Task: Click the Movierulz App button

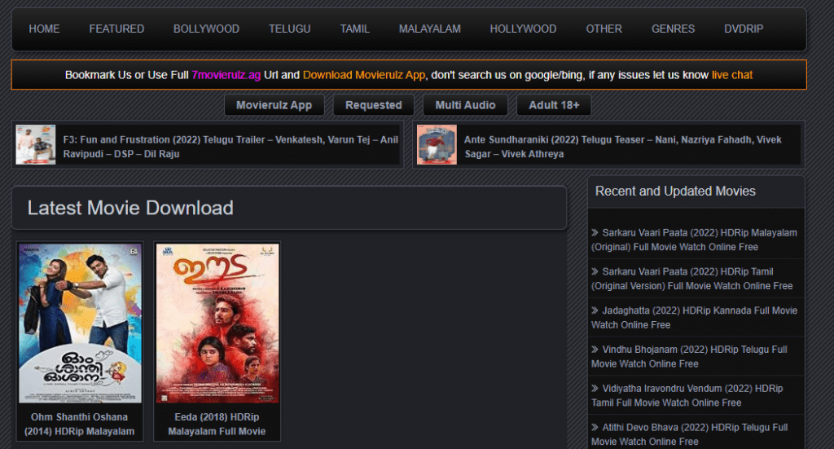Action: coord(274,105)
